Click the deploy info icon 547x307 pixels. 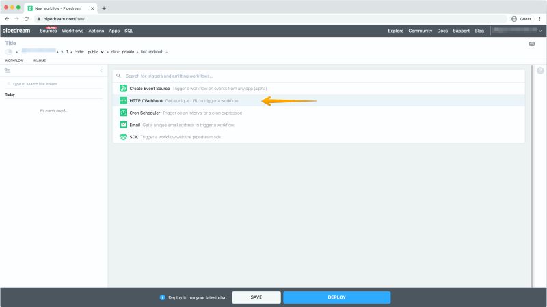coord(162,297)
